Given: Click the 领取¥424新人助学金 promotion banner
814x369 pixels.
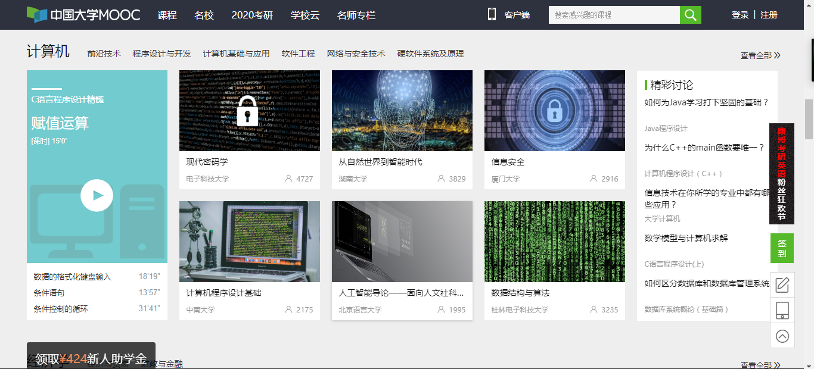Looking at the screenshot, I should (91, 355).
